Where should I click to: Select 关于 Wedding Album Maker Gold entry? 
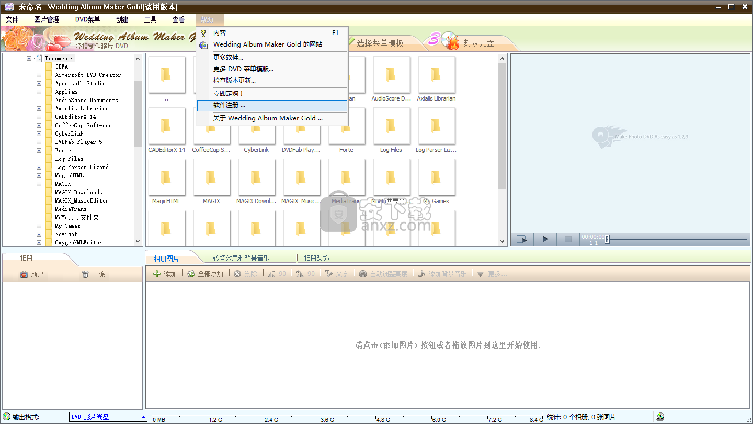(x=272, y=118)
